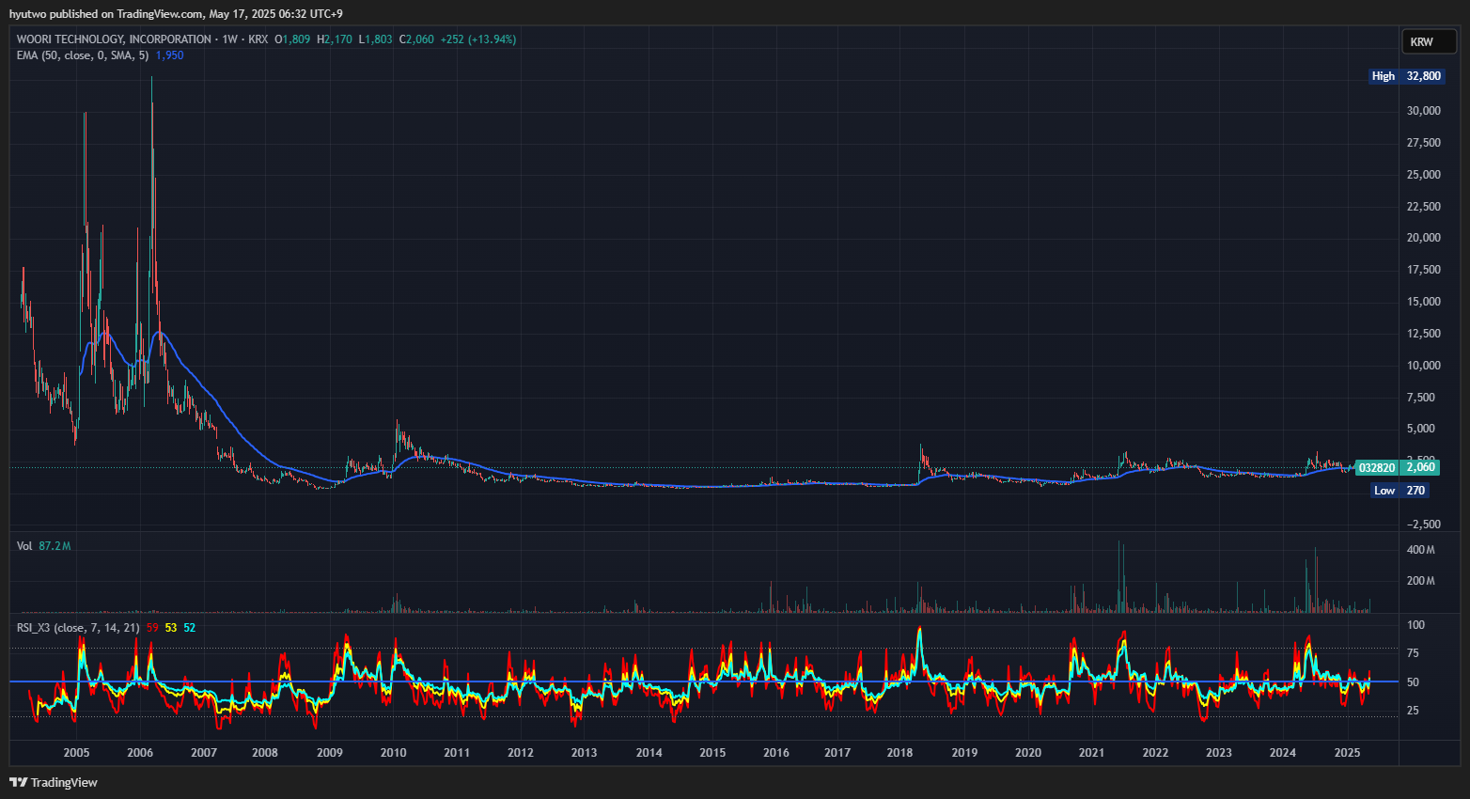The image size is (1470, 799).
Task: Click the 20,000 price axis label
Action: pyautogui.click(x=1423, y=238)
